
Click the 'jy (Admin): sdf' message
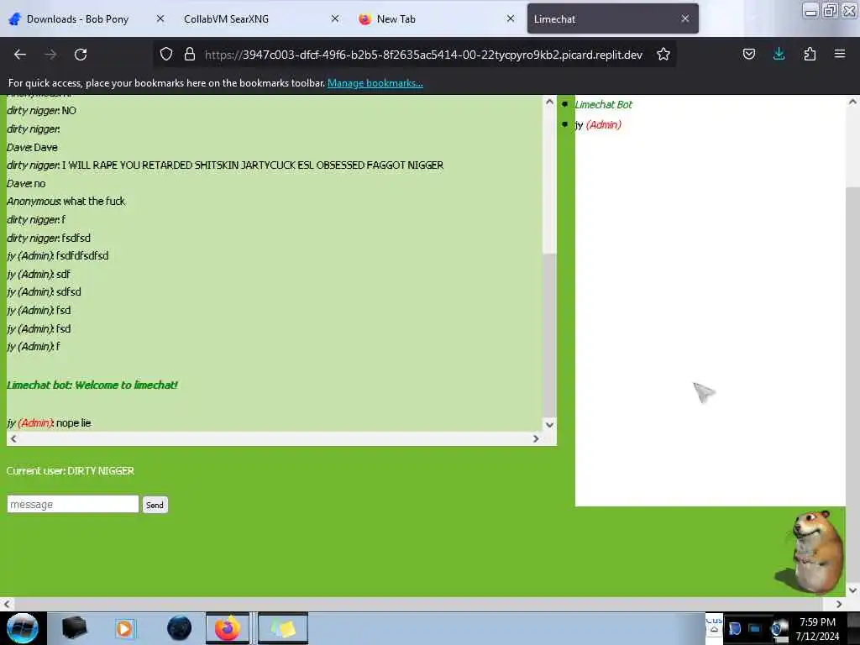[39, 274]
